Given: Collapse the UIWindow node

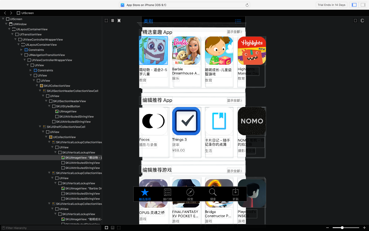Looking at the screenshot, I should click(6, 24).
